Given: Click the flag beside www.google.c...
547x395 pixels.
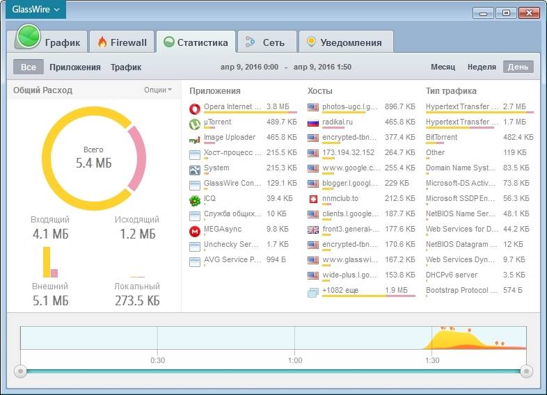Looking at the screenshot, I should tap(313, 168).
